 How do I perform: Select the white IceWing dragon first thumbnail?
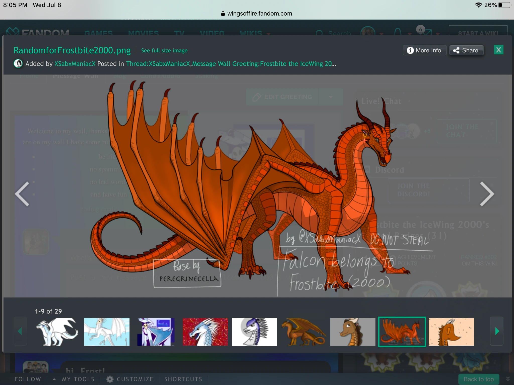pos(57,332)
